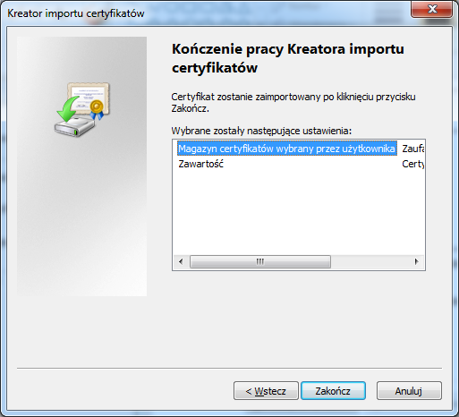Click empty area of the settings list
The image size is (459, 417).
[x=298, y=212]
